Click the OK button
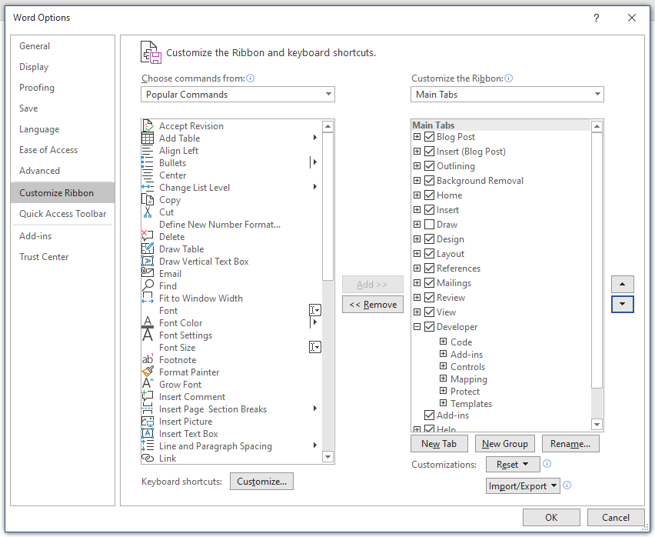This screenshot has height=537, width=655. (x=551, y=517)
